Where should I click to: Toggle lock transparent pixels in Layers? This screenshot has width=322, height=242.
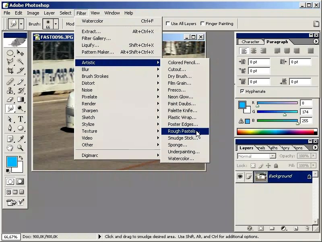pos(253,165)
